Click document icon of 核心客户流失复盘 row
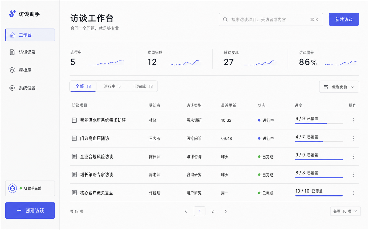 pyautogui.click(x=74, y=193)
